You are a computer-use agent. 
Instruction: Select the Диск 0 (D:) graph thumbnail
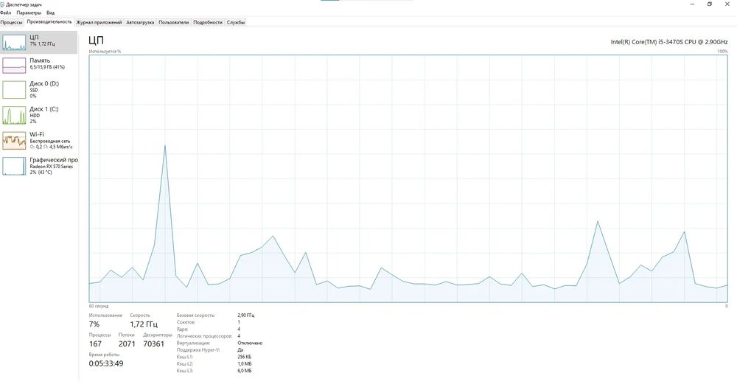[14, 89]
